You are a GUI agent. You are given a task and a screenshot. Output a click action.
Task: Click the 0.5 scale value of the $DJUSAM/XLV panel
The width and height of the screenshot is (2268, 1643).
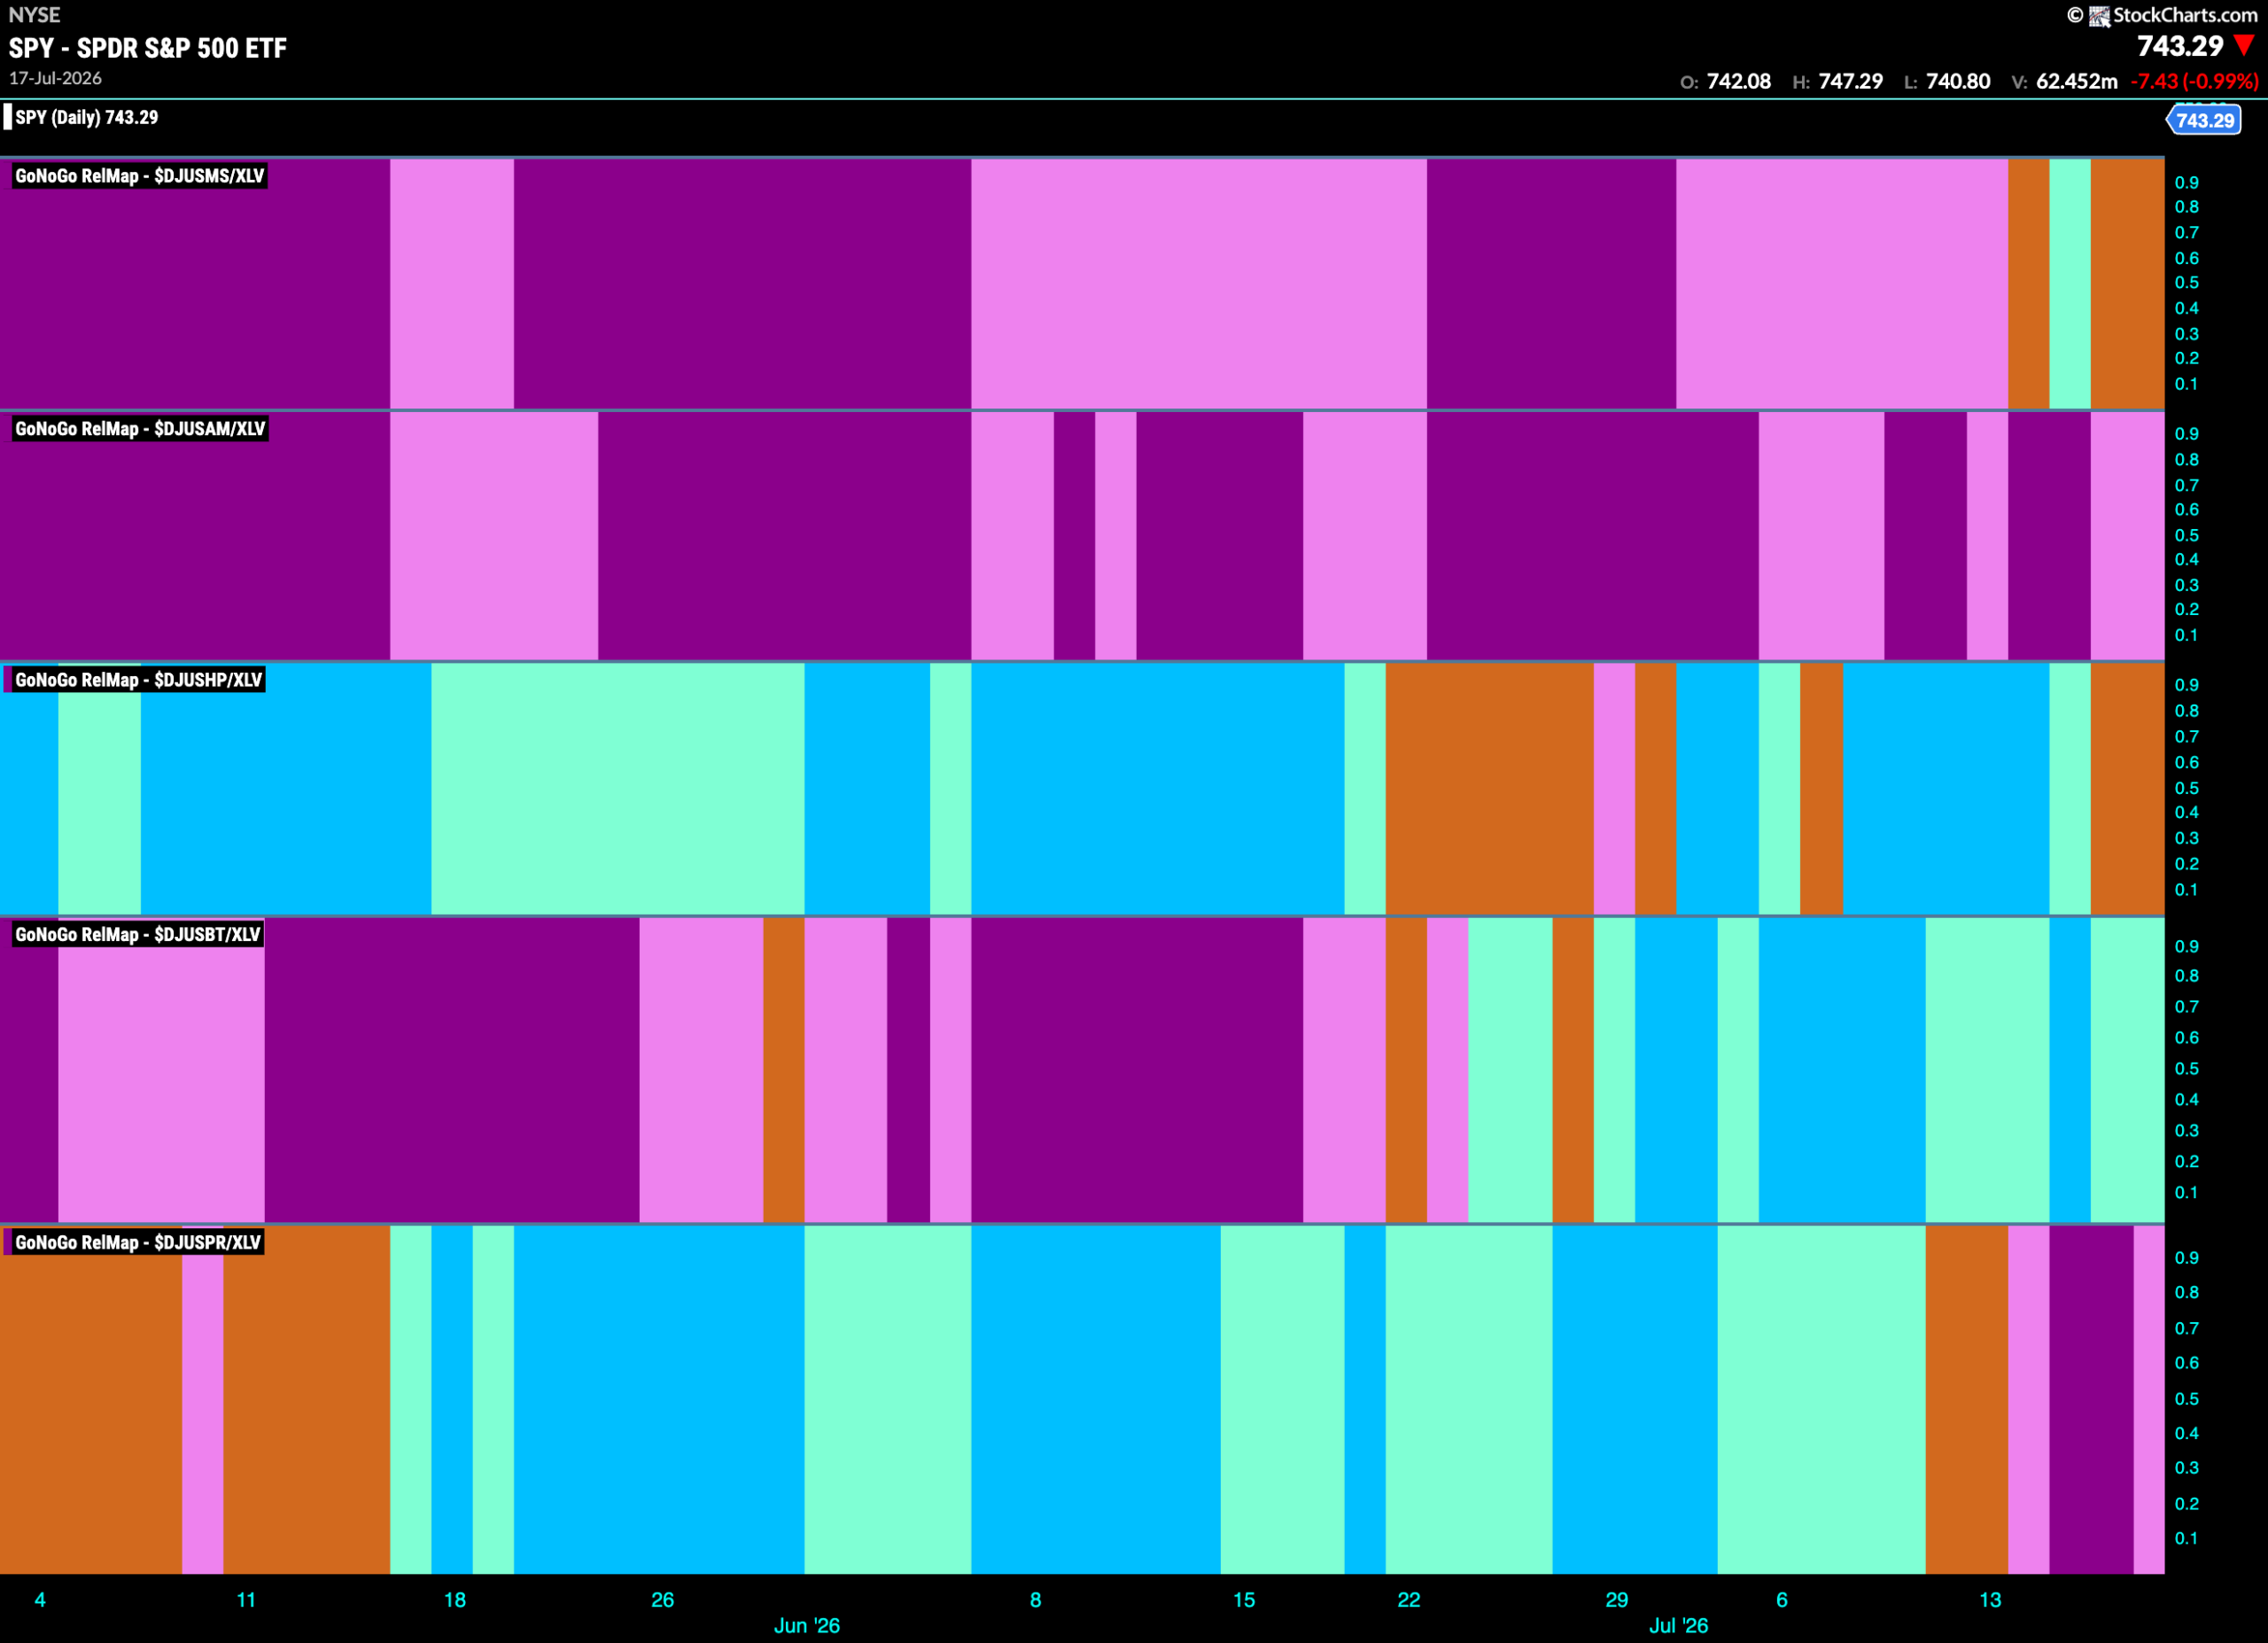[2187, 535]
